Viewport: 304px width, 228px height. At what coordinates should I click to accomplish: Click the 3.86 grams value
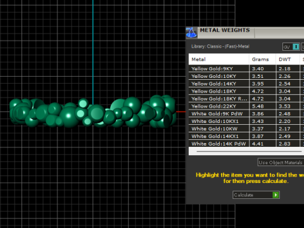[258, 113]
